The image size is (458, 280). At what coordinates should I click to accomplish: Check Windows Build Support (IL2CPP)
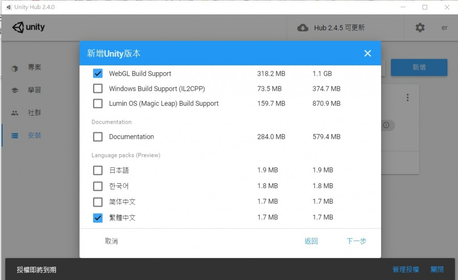tap(98, 88)
